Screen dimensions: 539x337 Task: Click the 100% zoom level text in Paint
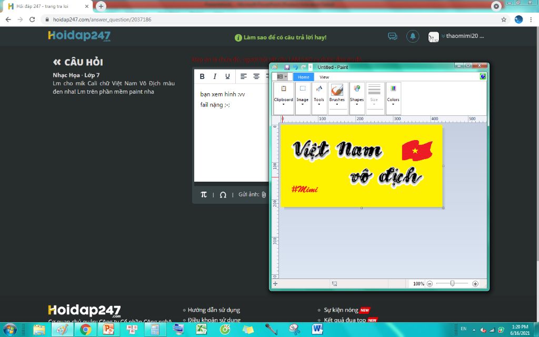pos(418,284)
